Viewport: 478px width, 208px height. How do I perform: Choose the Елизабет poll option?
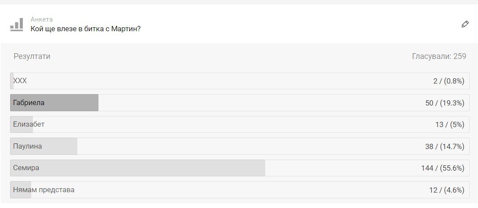click(x=29, y=124)
